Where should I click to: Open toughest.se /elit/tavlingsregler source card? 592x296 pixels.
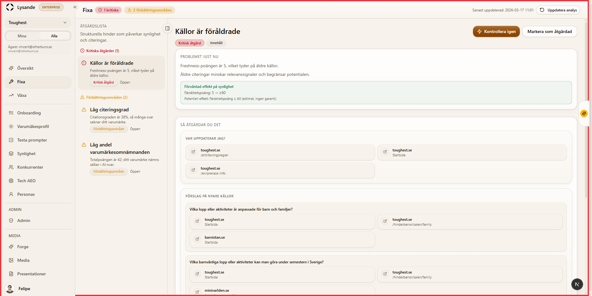pyautogui.click(x=280, y=152)
